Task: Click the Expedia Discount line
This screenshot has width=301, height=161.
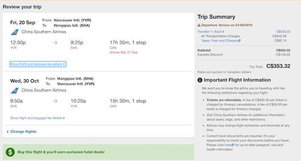Action: pyautogui.click(x=244, y=55)
